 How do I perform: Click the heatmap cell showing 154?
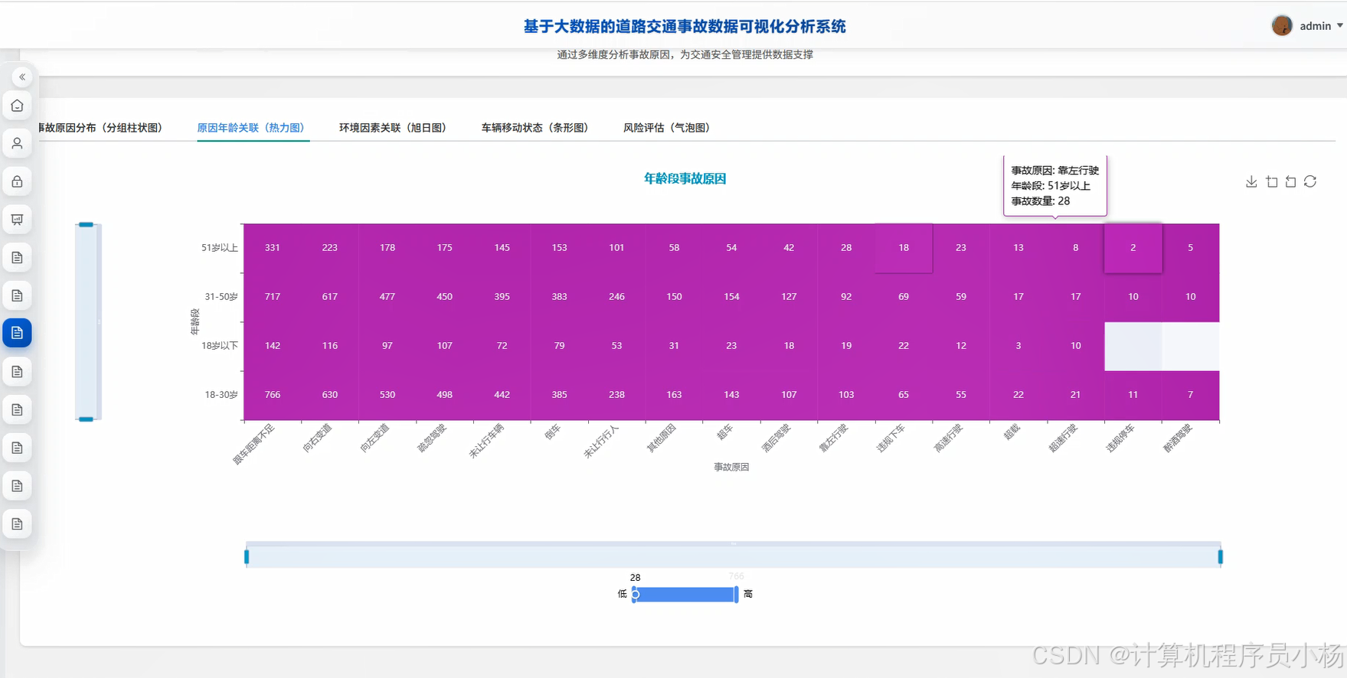click(x=731, y=297)
